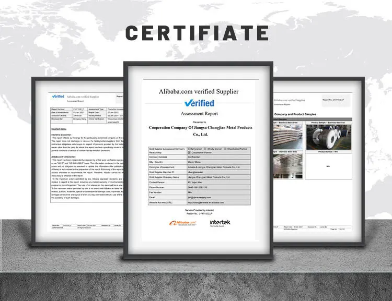Click the 'Validity Period' cell
Image resolution: width=392 pixels, height=301 pixels.
(97, 116)
